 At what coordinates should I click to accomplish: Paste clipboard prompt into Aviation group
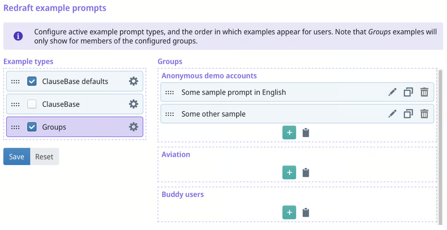(306, 172)
